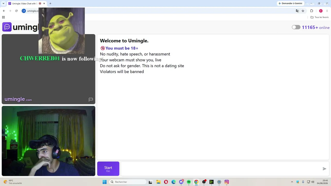The height and width of the screenshot is (186, 331).
Task: Click the report flag icon on stranger video
Action: click(91, 99)
